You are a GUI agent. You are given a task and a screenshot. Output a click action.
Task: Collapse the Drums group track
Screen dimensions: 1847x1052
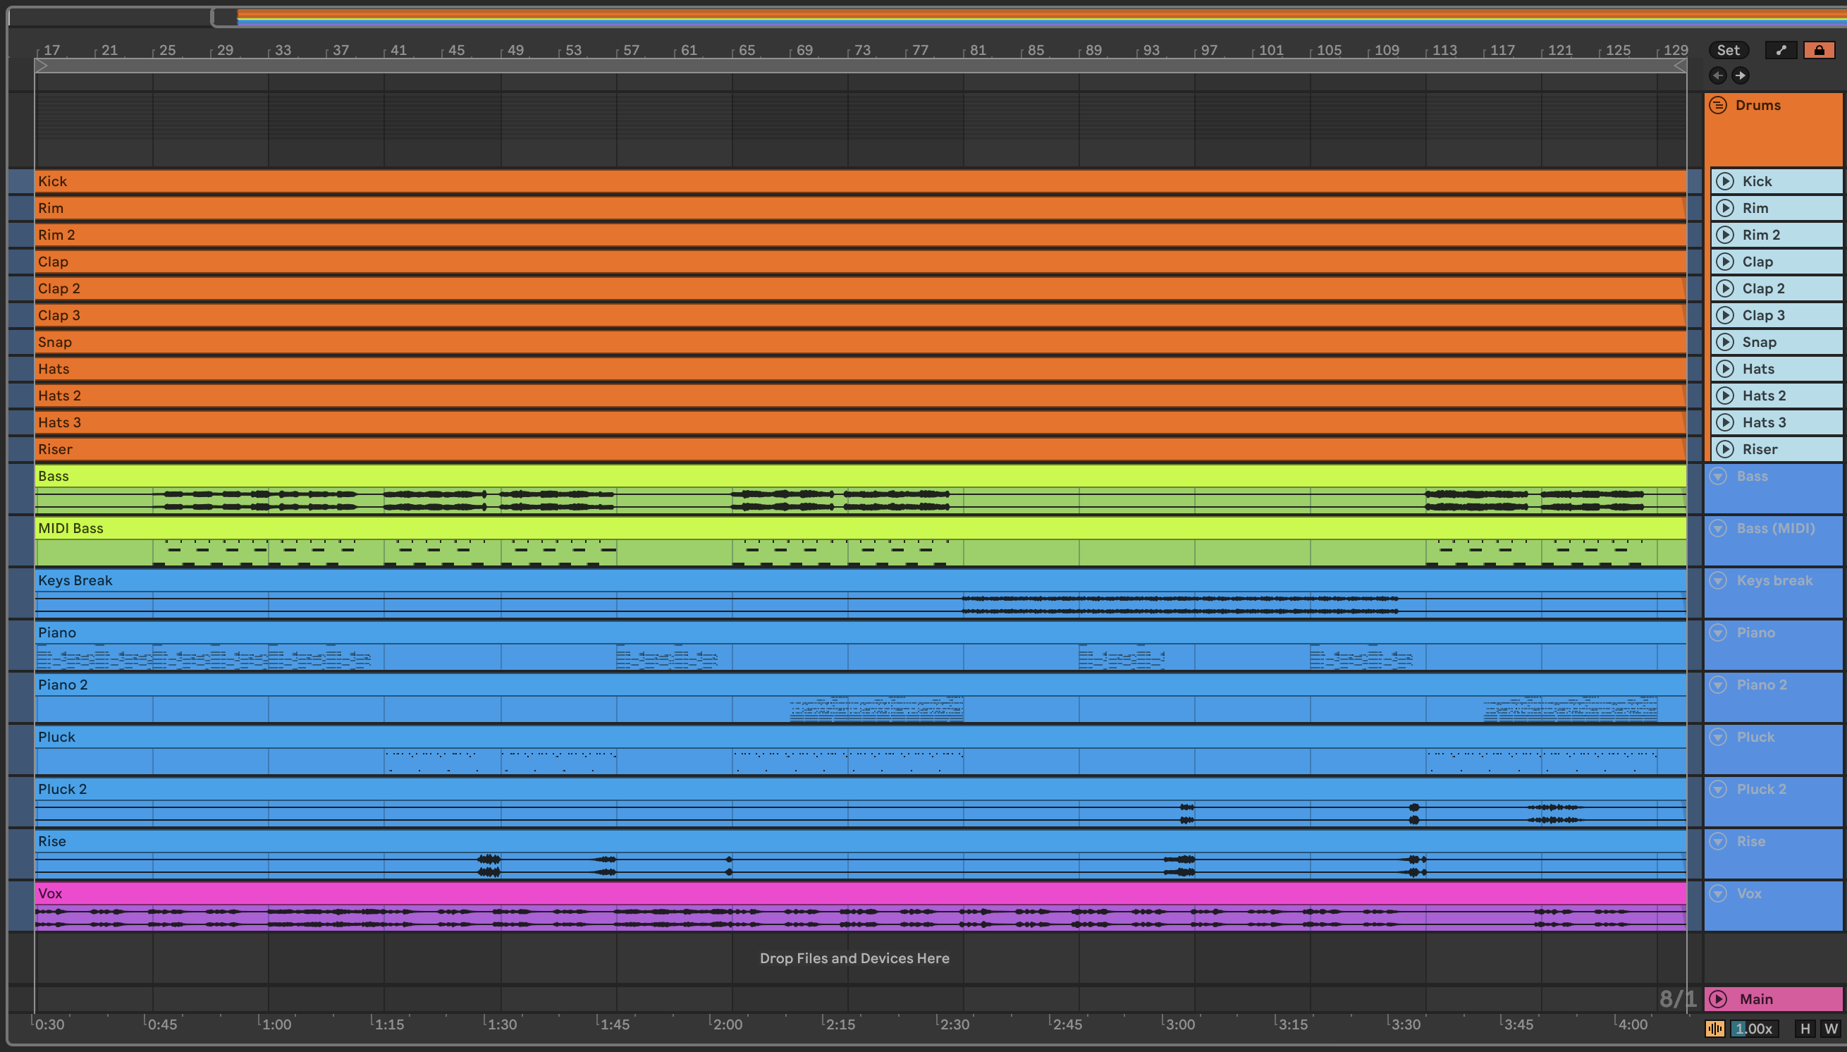(x=1718, y=106)
